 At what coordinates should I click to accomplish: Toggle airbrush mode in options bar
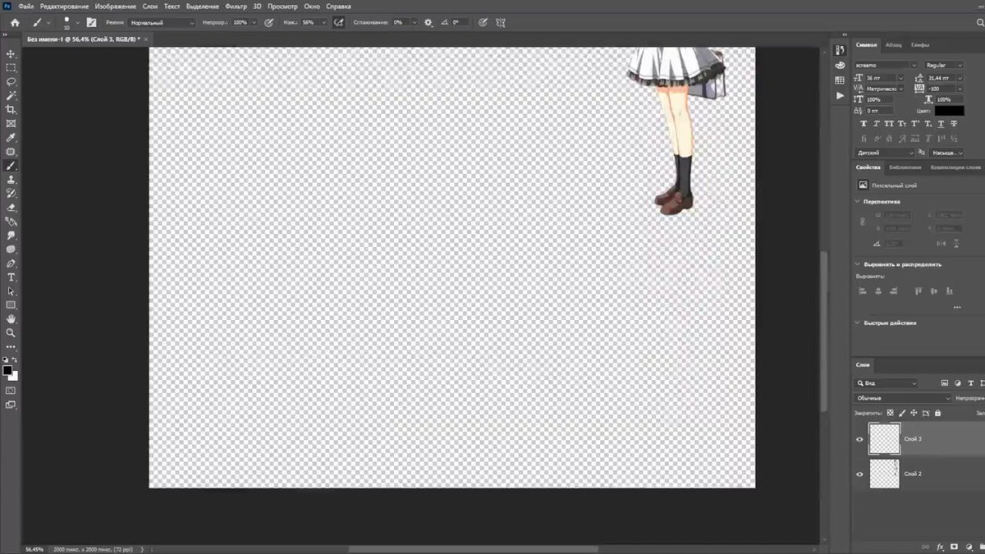click(x=338, y=23)
